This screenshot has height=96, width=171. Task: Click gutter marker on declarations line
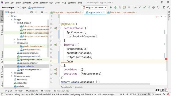click(x=56, y=28)
